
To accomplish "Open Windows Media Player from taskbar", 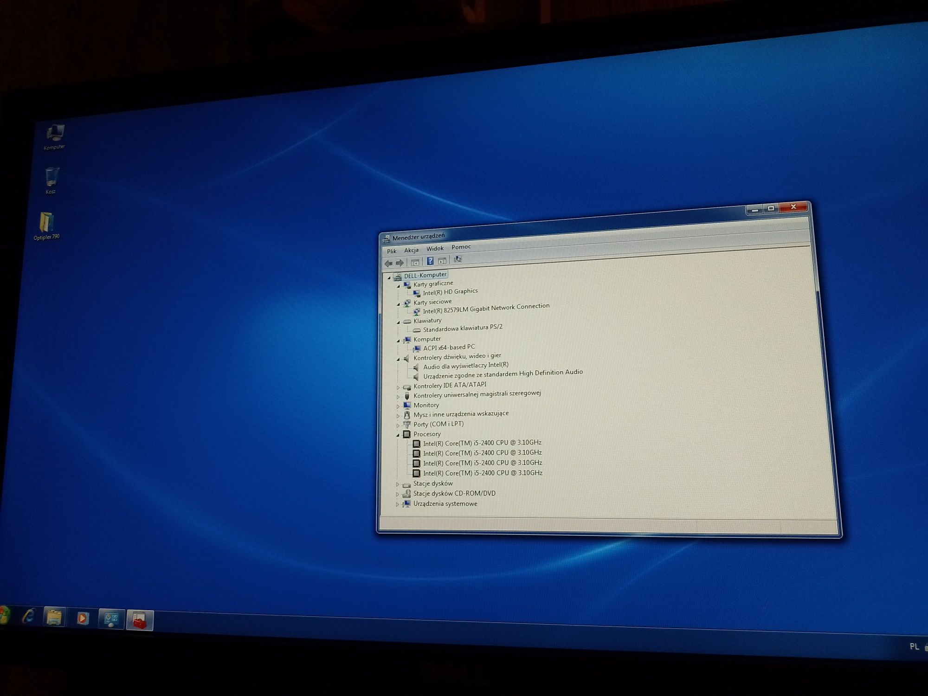I will [83, 618].
